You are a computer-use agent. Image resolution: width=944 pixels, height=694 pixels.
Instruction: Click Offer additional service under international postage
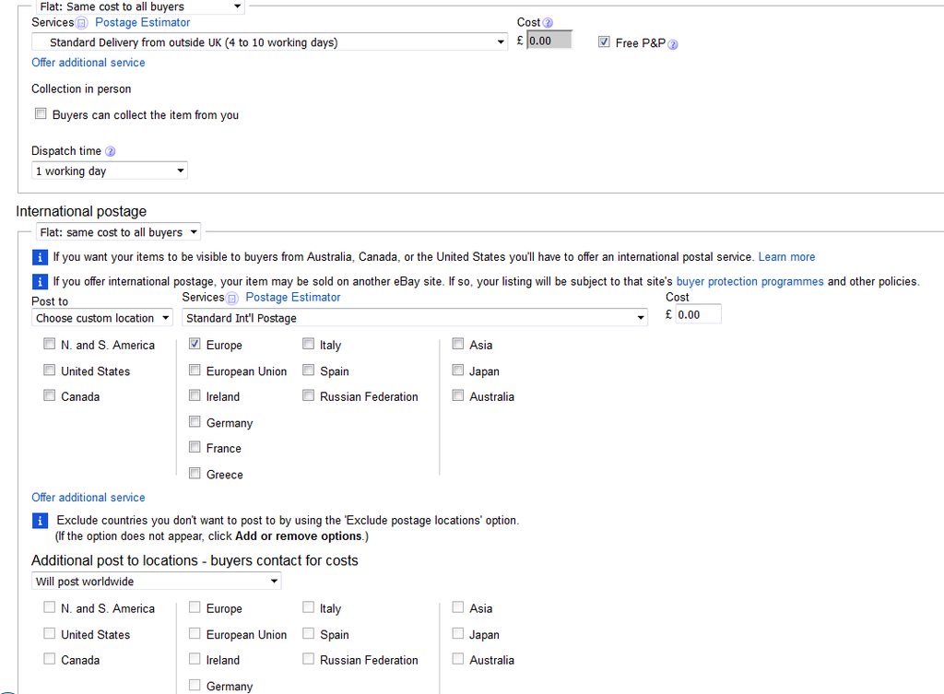88,498
